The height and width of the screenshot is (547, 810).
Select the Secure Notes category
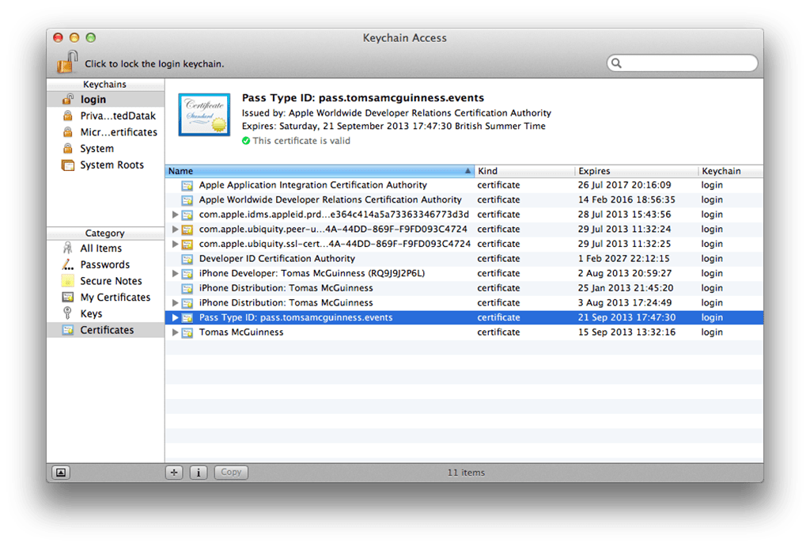[111, 281]
